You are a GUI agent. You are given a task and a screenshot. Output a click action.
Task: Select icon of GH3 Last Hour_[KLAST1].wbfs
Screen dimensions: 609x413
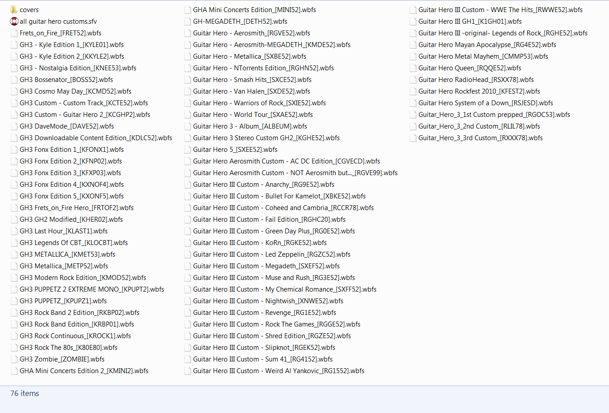pos(14,231)
